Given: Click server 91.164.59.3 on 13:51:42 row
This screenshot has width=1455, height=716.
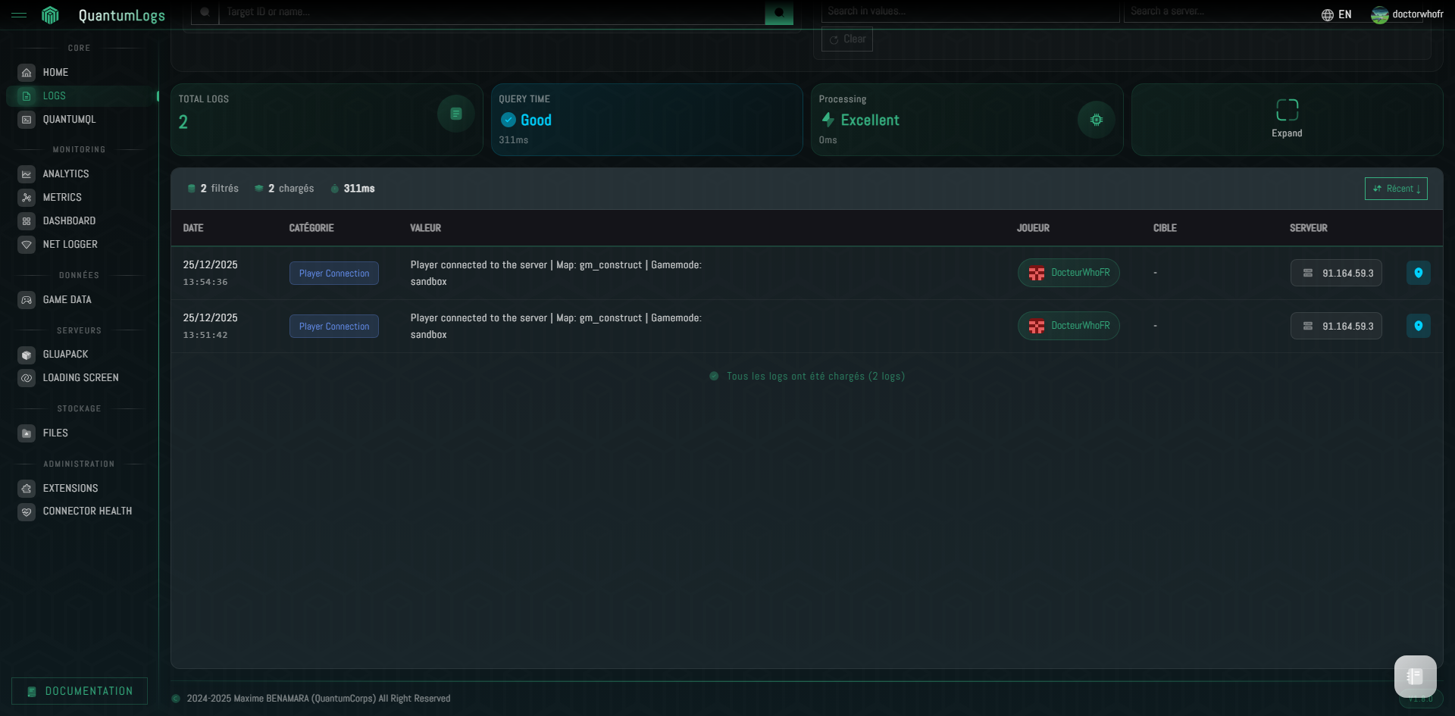Looking at the screenshot, I should tap(1336, 327).
